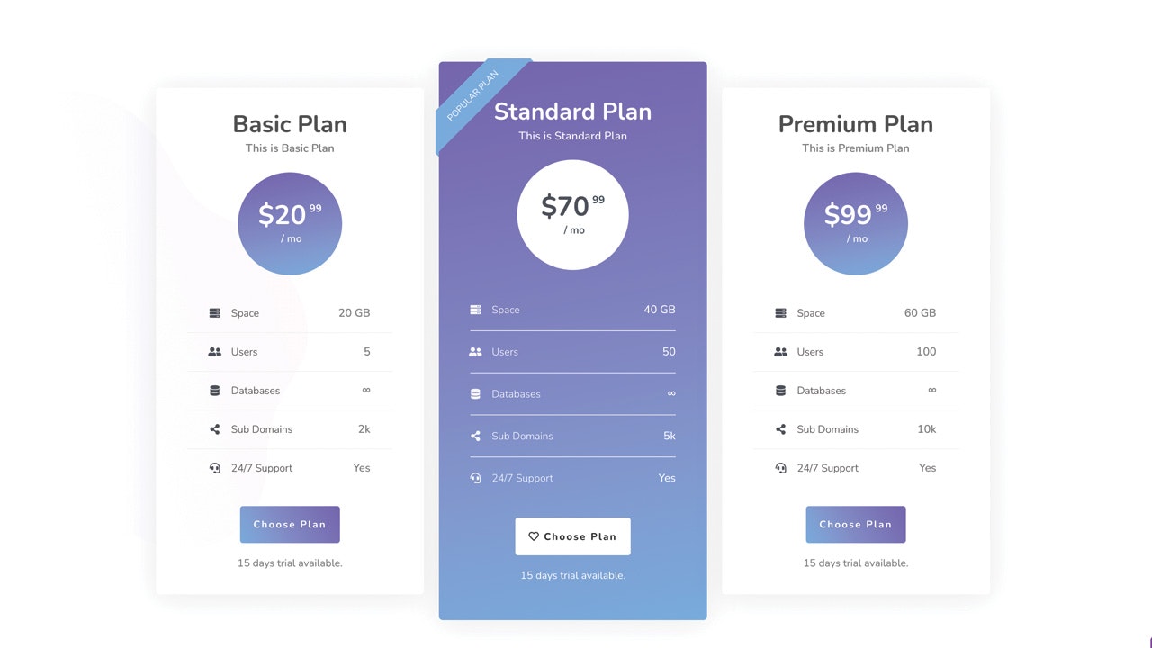Click the Premium Plan Choose Plan button

coord(855,524)
